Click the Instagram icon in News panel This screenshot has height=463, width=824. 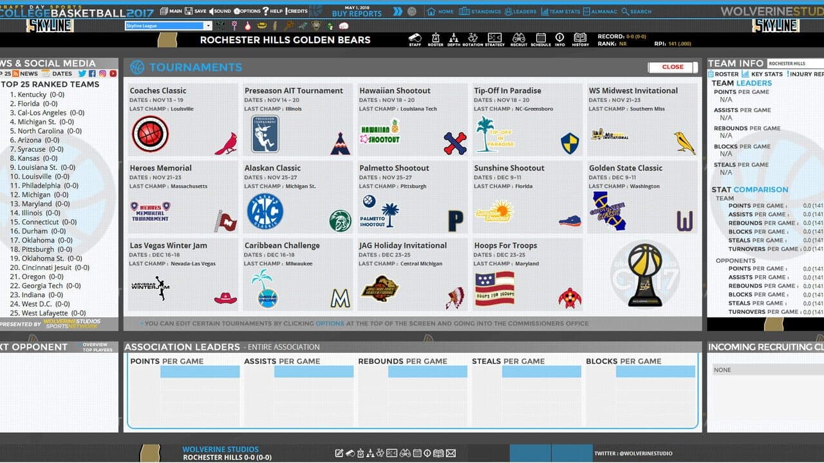[103, 74]
